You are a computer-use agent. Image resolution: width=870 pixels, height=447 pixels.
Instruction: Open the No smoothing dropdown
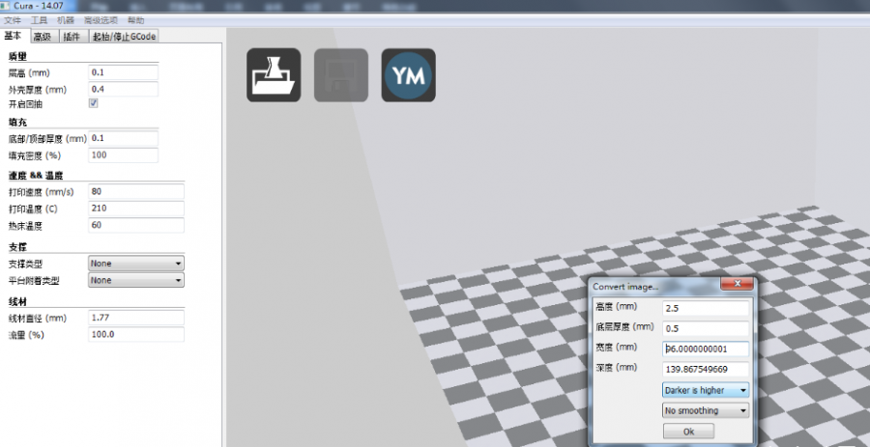click(706, 410)
